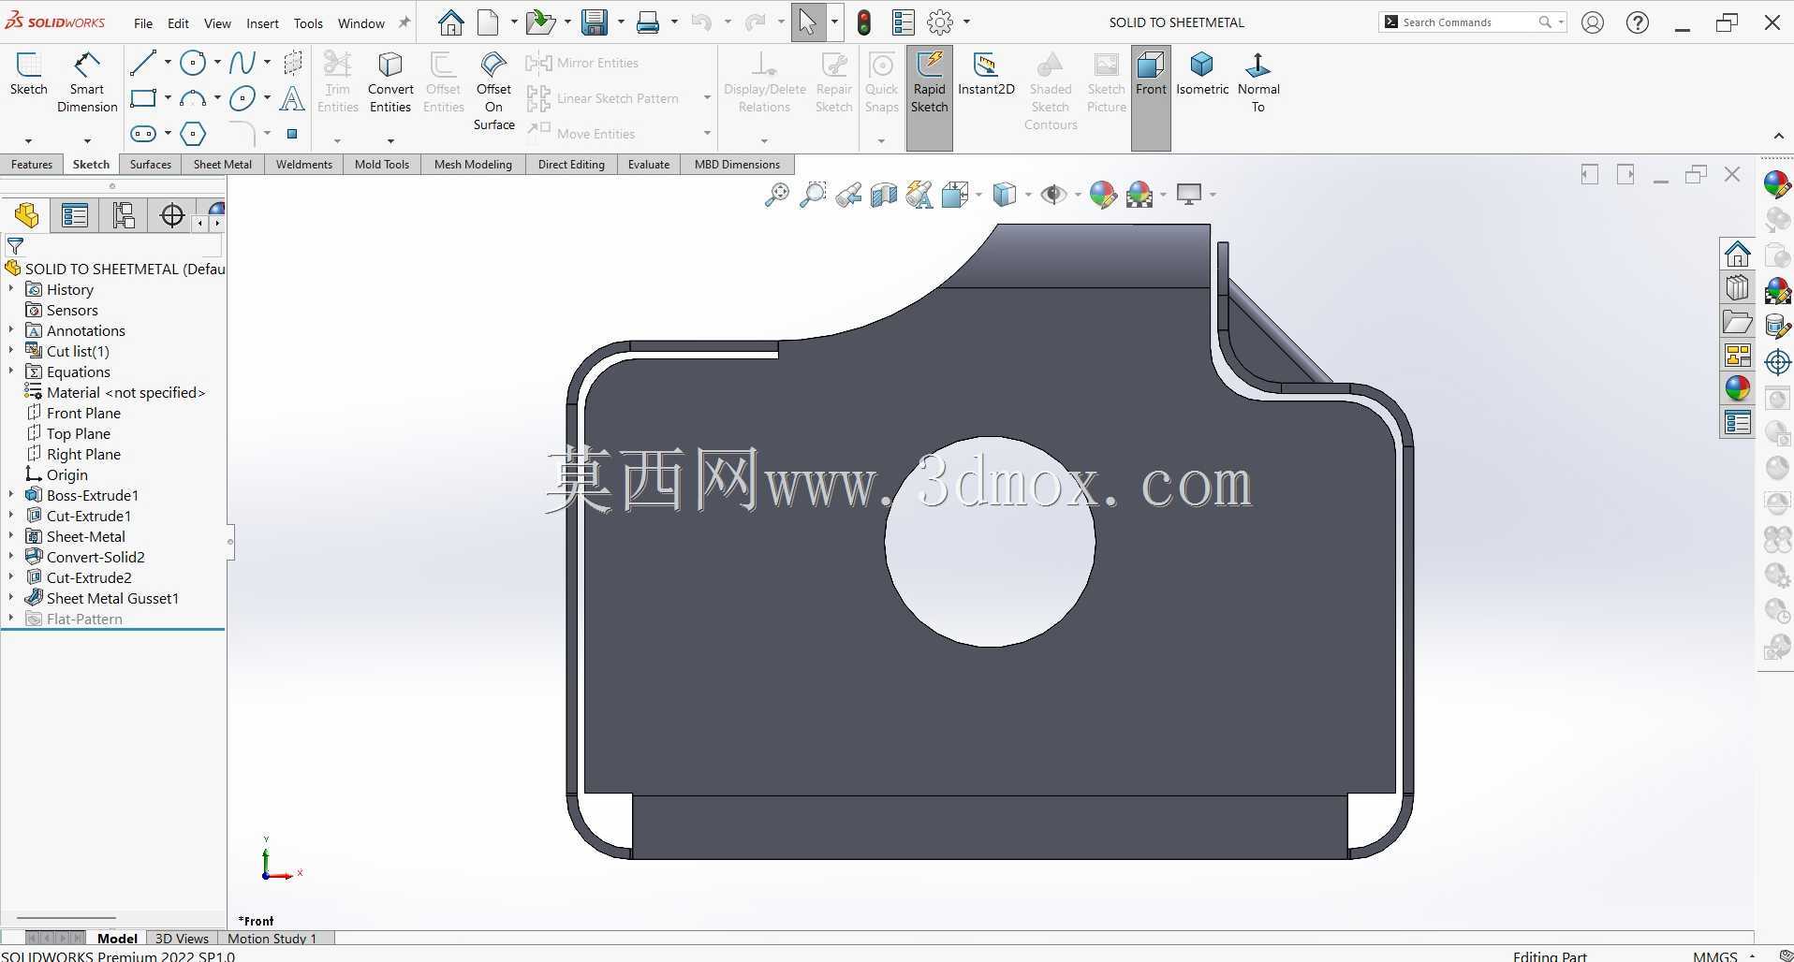This screenshot has height=962, width=1794.
Task: Toggle Hide/Show Items in view toolbar
Action: coord(1053,195)
